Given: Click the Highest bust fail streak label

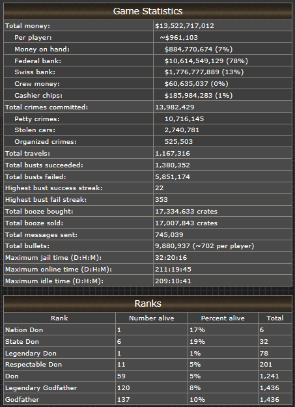Looking at the screenshot, I should [x=46, y=200].
